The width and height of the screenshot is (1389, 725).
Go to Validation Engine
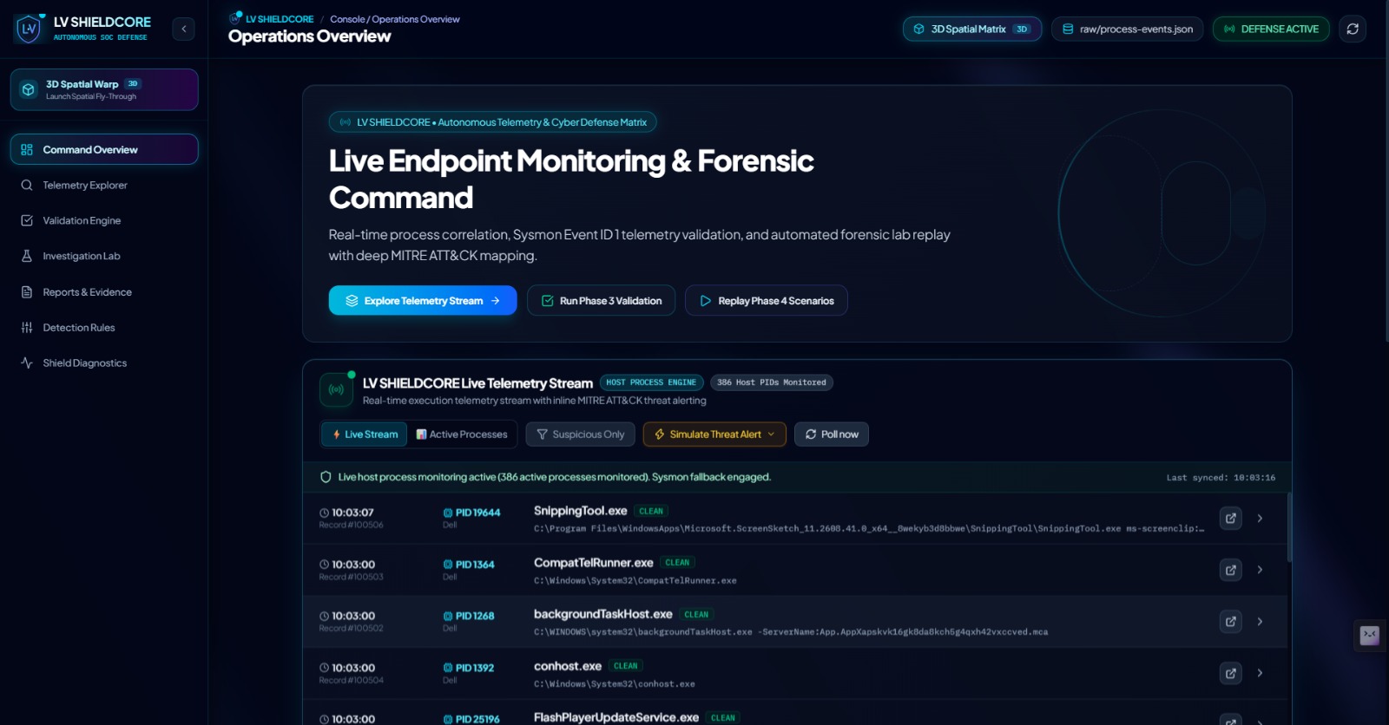point(104,220)
